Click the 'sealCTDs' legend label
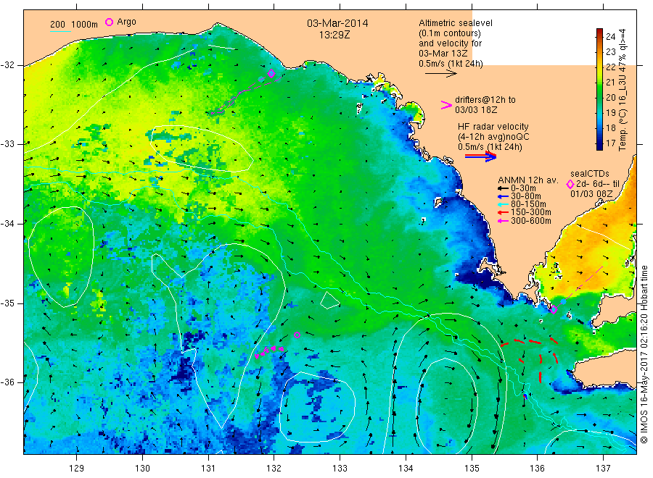The width and height of the screenshot is (653, 478). pos(590,174)
